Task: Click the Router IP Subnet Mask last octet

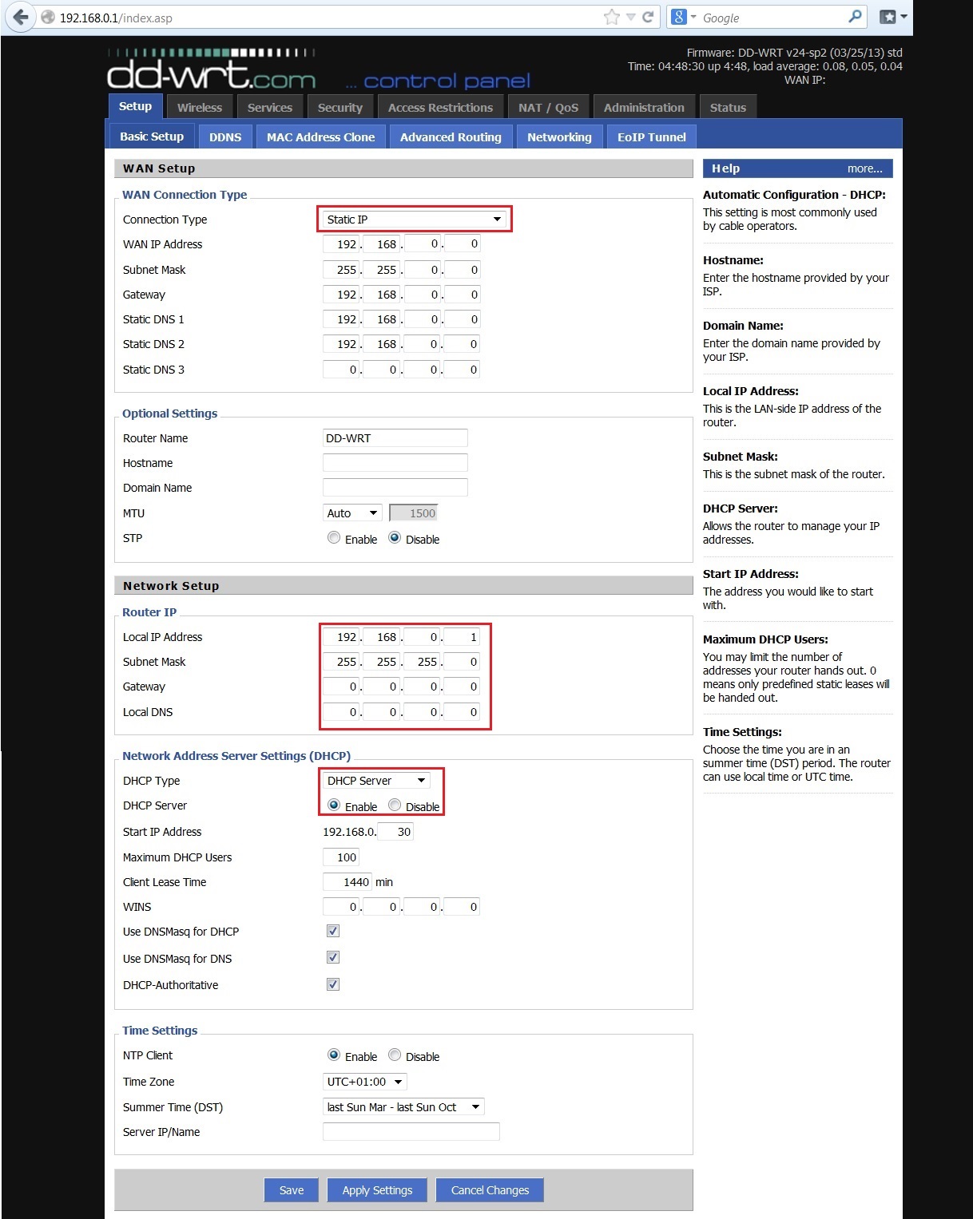Action: point(462,662)
